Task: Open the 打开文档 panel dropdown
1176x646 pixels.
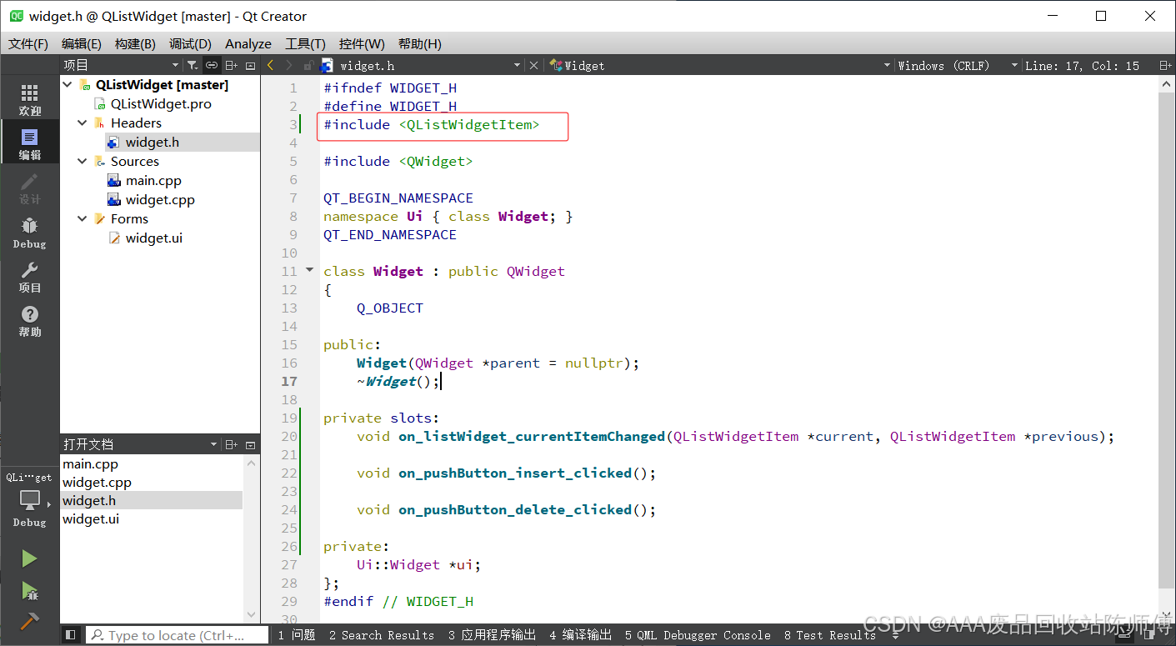Action: [x=213, y=444]
